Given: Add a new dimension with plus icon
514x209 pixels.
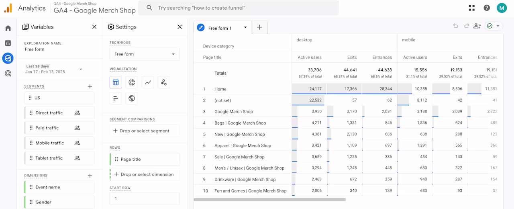Looking at the screenshot, I should tap(90, 176).
